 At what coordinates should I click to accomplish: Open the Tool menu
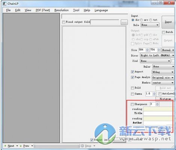pos(76,10)
